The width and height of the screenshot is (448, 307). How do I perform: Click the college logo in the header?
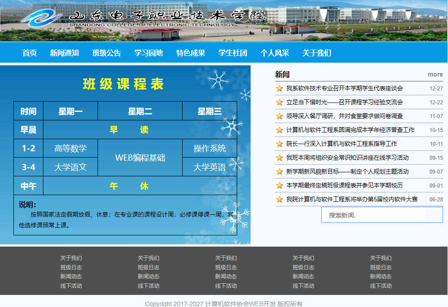coord(41,17)
